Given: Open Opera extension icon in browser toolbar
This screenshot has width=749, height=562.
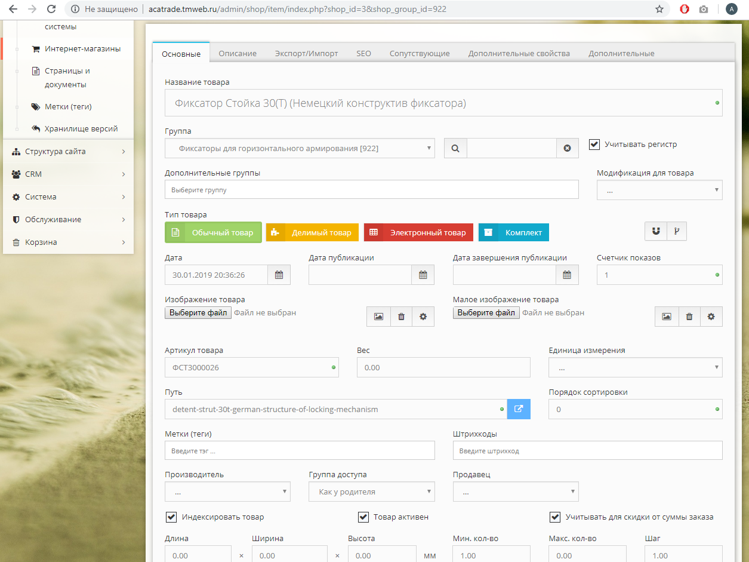Looking at the screenshot, I should [685, 9].
